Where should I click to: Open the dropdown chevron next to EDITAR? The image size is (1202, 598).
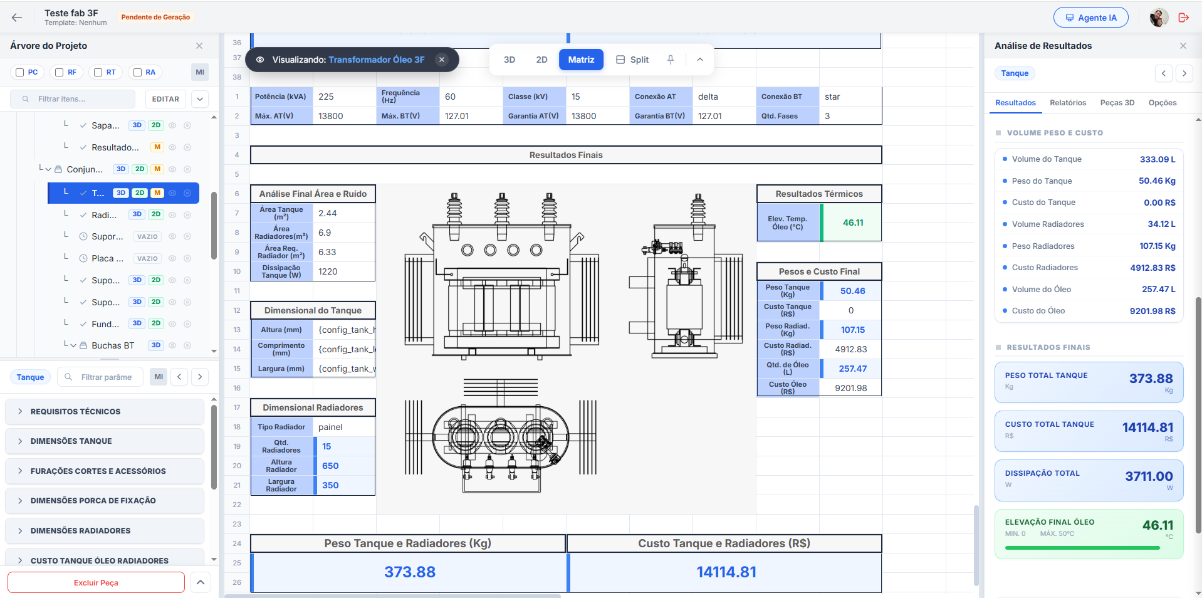200,99
